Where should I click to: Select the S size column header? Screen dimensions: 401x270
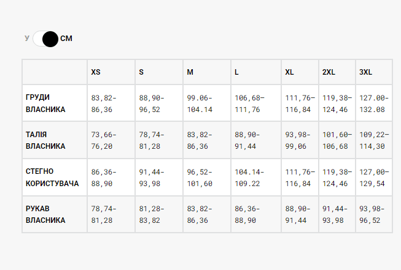click(141, 72)
